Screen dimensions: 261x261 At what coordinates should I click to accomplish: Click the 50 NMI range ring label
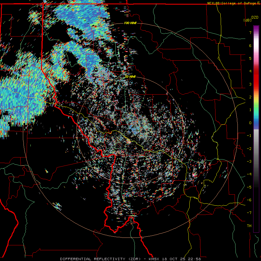[130, 77]
